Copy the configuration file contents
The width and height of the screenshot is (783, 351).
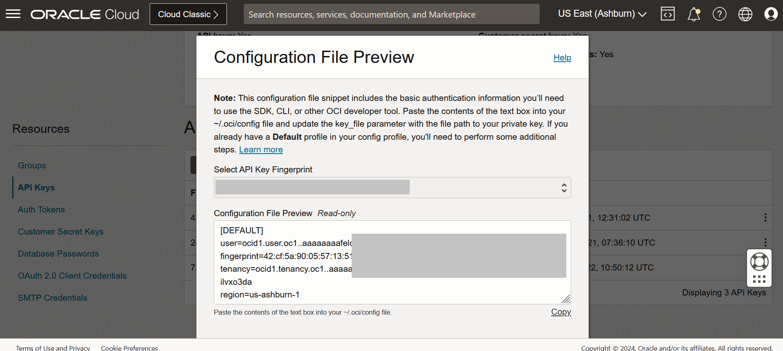561,312
